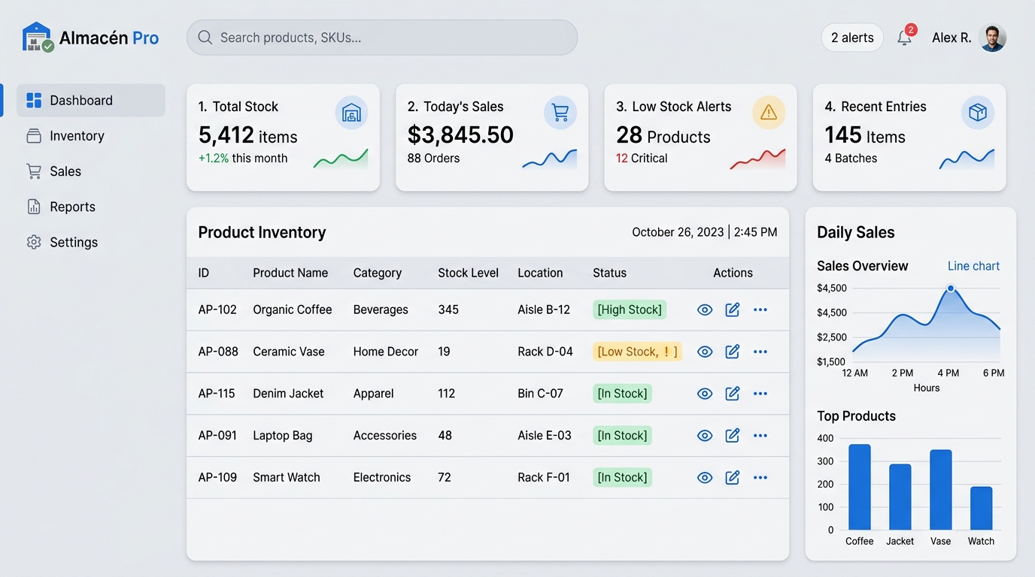
Task: Click the 2 alerts button
Action: 852,38
